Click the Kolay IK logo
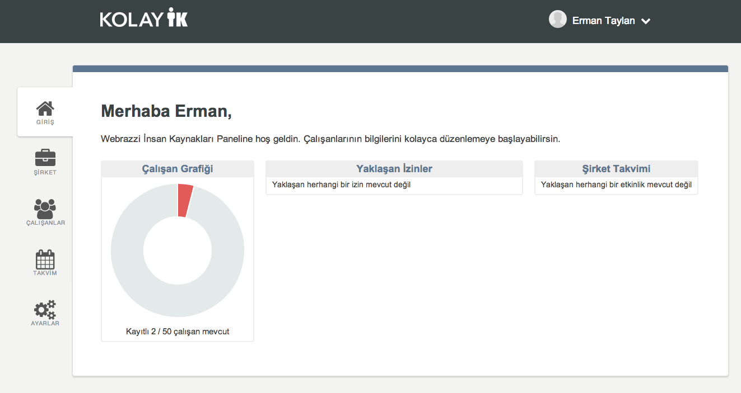The width and height of the screenshot is (741, 393). 144,19
